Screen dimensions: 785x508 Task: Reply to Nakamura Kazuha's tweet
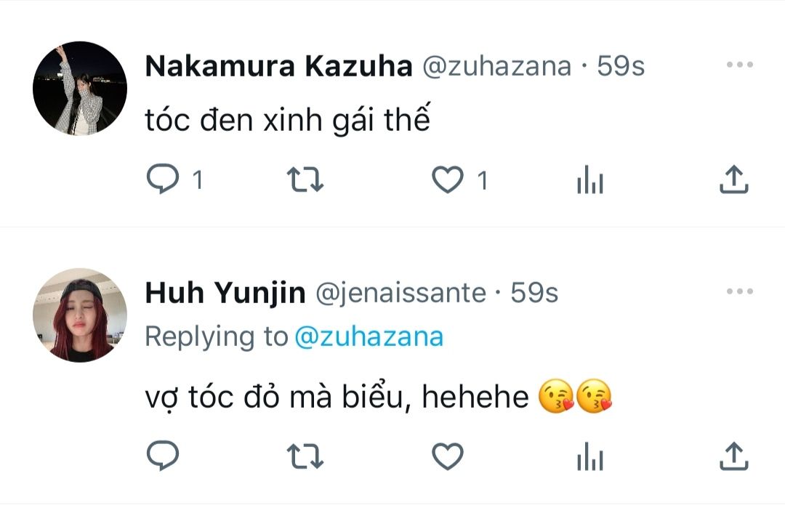tap(163, 180)
